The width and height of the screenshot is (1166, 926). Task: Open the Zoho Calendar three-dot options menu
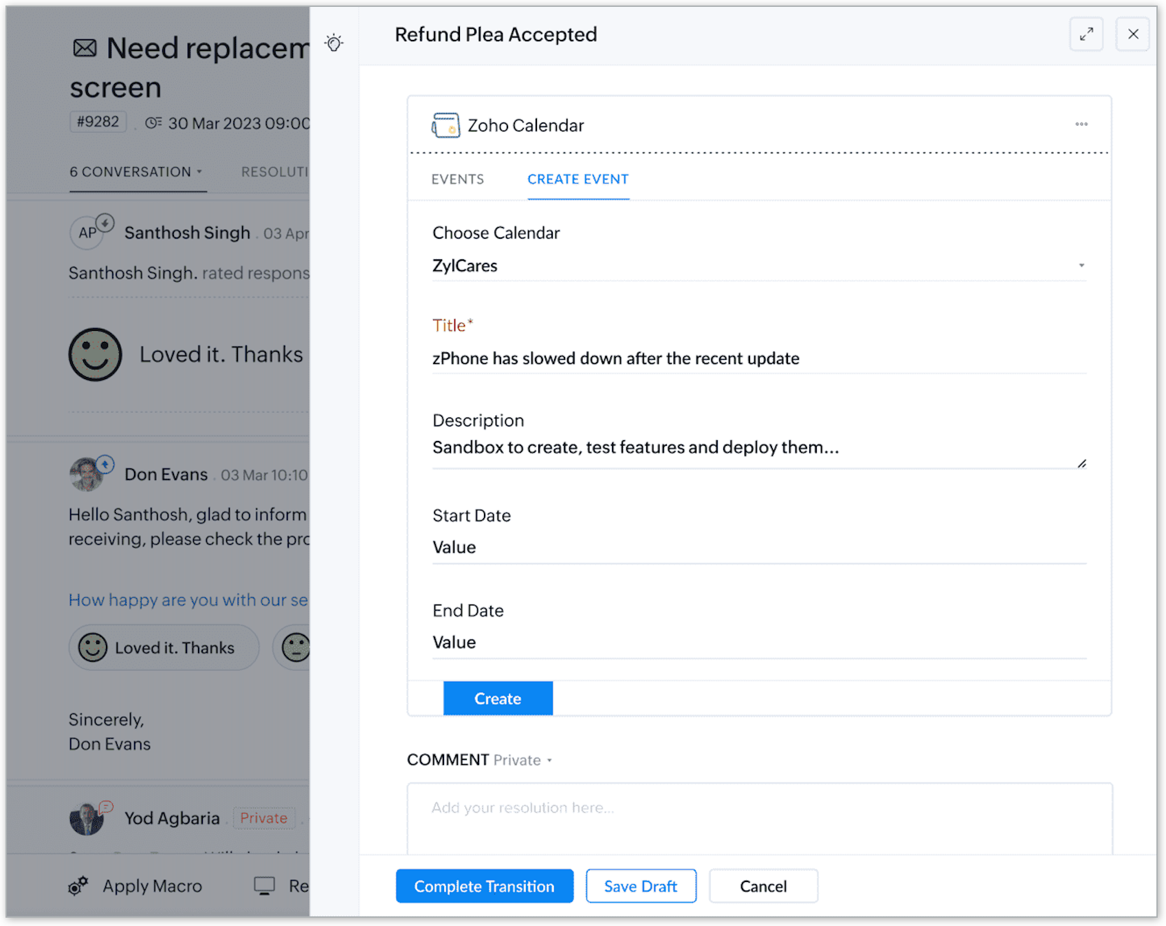pos(1081,125)
